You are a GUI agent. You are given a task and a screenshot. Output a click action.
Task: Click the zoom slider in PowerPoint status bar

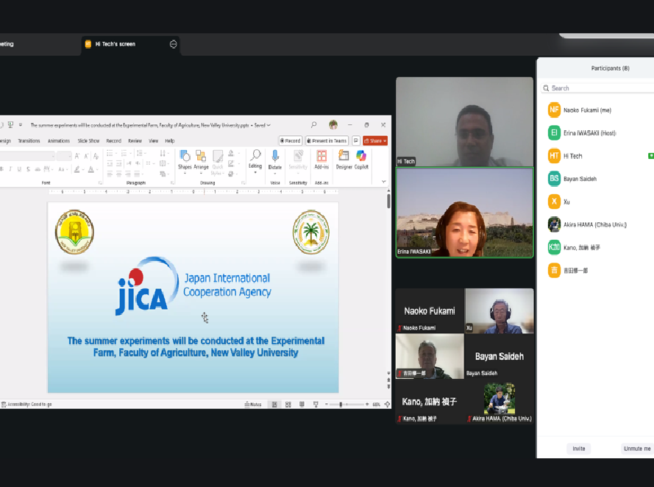341,405
